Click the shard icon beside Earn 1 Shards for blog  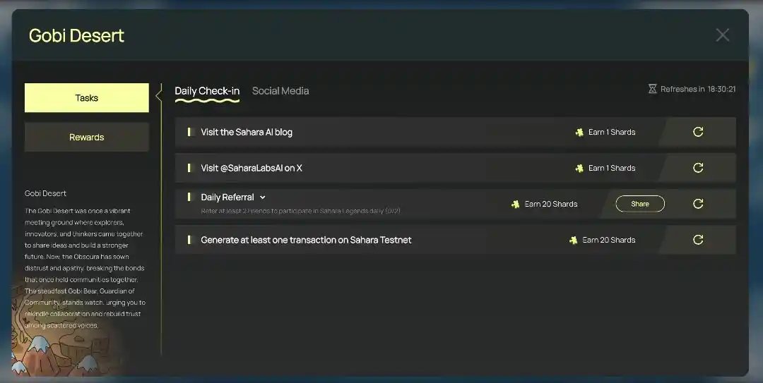point(579,132)
